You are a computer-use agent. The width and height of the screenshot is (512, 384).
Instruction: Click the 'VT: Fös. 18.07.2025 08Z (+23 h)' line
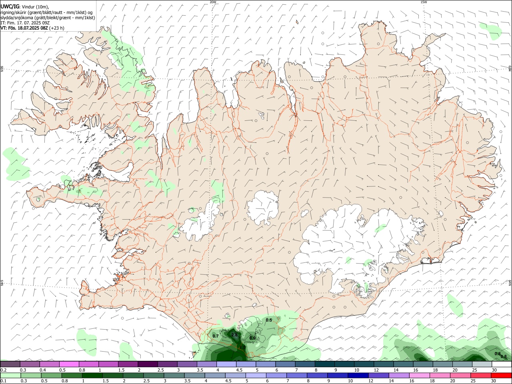pos(32,28)
